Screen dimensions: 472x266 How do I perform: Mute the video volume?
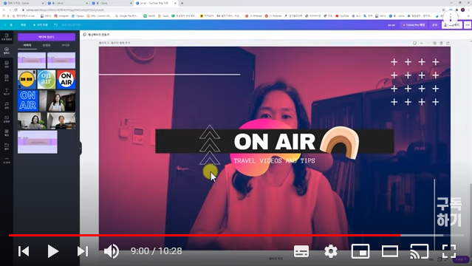(x=112, y=251)
